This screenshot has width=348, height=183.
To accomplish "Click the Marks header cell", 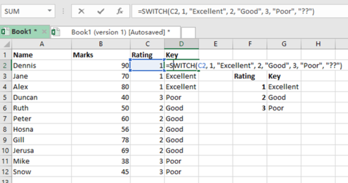I will 101,55.
